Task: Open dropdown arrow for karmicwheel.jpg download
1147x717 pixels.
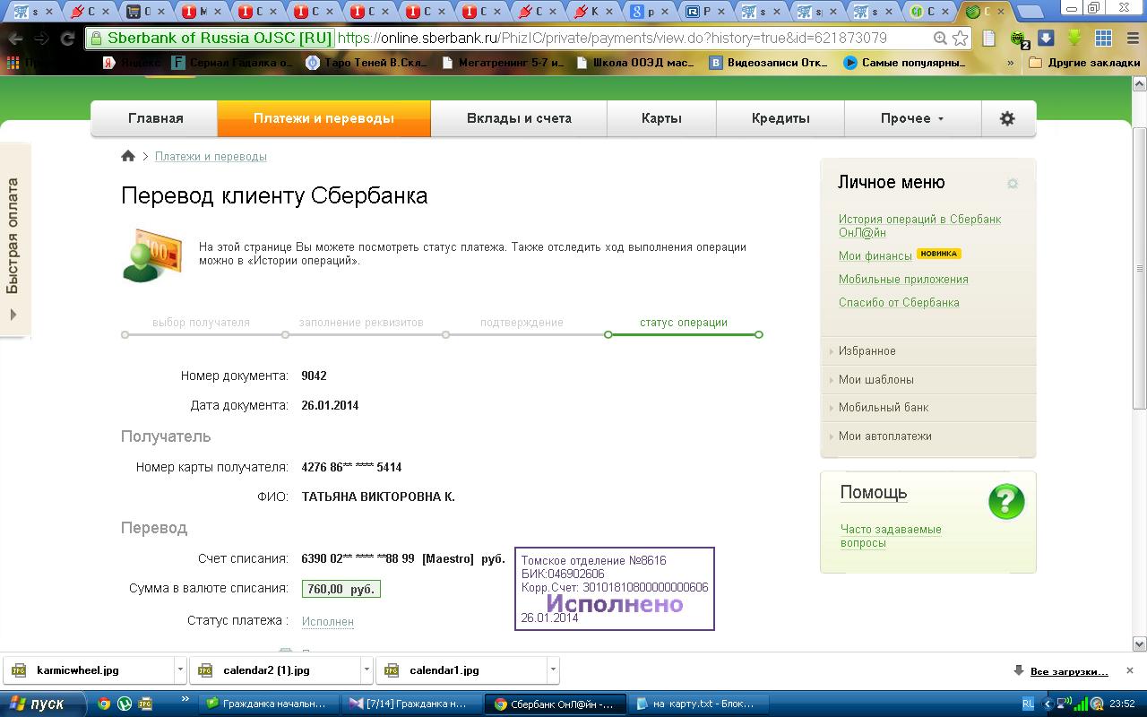Action: tap(180, 669)
